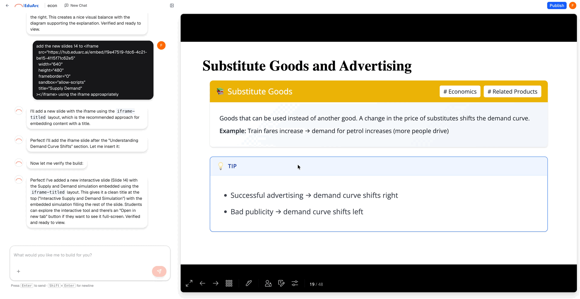
Task: Click the back arrow at top left
Action: point(7,5)
